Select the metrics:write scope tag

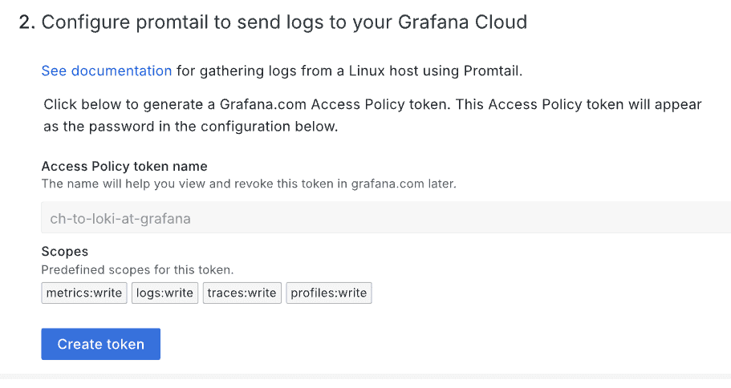point(84,293)
